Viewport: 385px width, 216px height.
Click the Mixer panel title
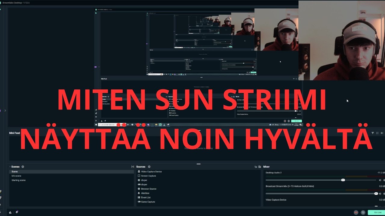(x=266, y=167)
